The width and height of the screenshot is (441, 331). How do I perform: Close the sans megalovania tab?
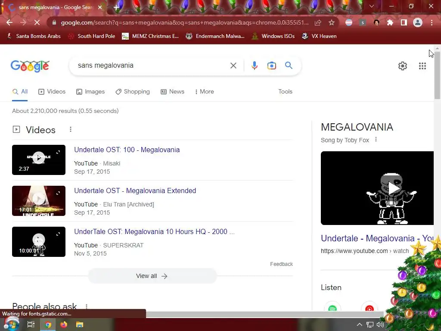[100, 7]
